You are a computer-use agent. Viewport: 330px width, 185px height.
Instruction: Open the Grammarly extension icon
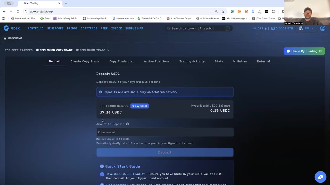pos(232,12)
